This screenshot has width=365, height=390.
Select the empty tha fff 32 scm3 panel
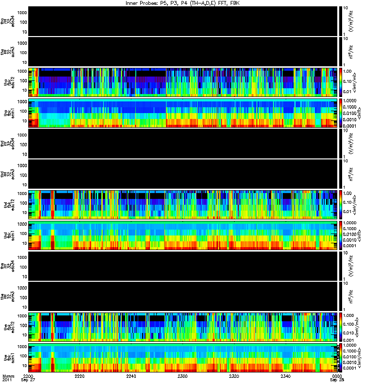[183, 52]
